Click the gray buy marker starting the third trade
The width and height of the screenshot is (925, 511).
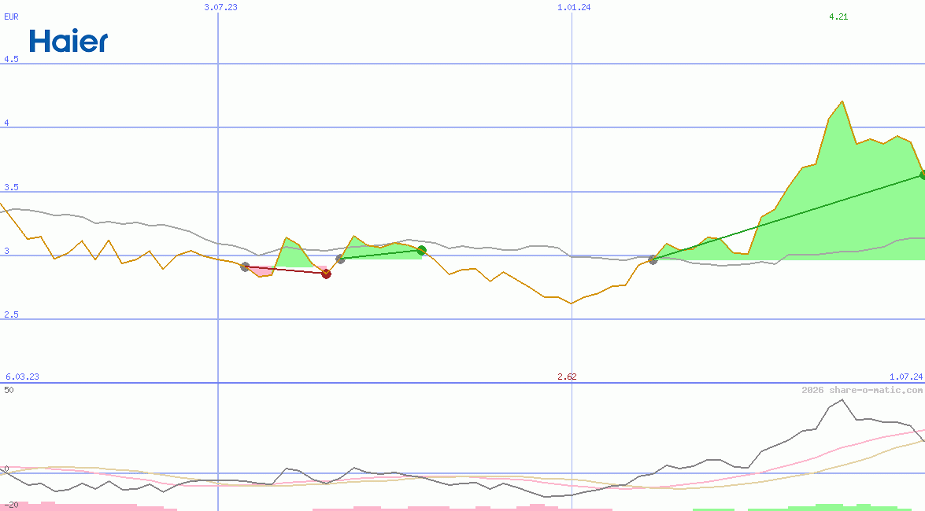[x=653, y=259]
